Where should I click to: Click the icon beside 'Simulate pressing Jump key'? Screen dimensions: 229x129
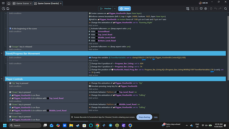[90, 86]
